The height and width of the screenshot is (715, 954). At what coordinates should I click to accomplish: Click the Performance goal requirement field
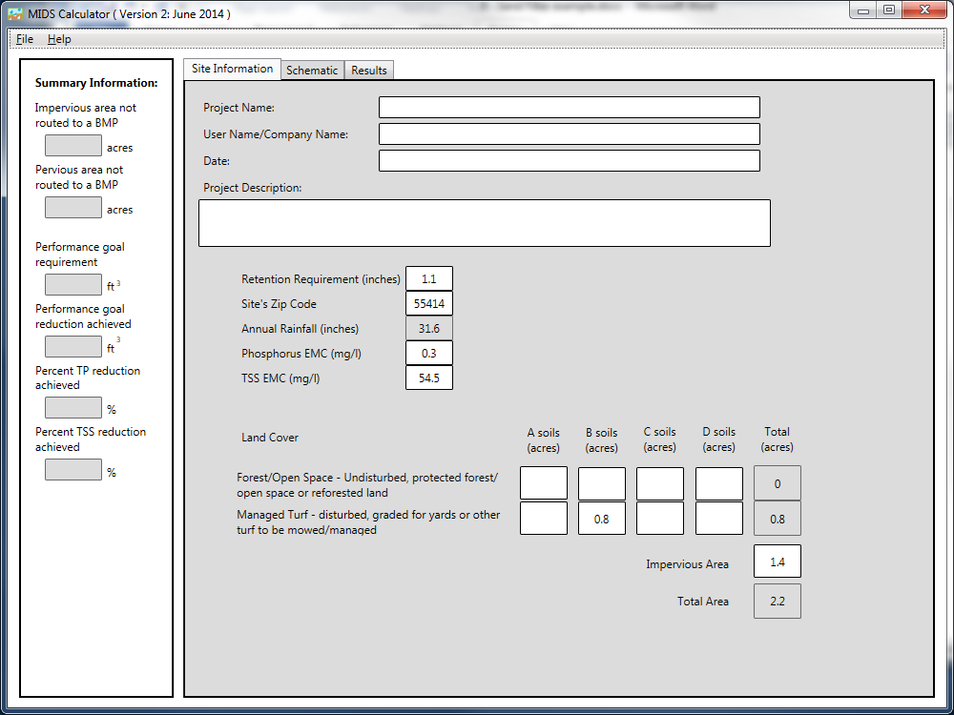pos(73,283)
